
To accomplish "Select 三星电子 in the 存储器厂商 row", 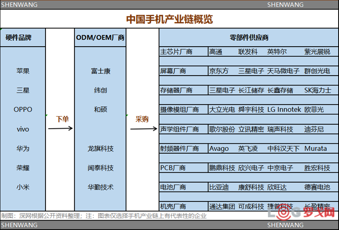I will (x=222, y=90).
